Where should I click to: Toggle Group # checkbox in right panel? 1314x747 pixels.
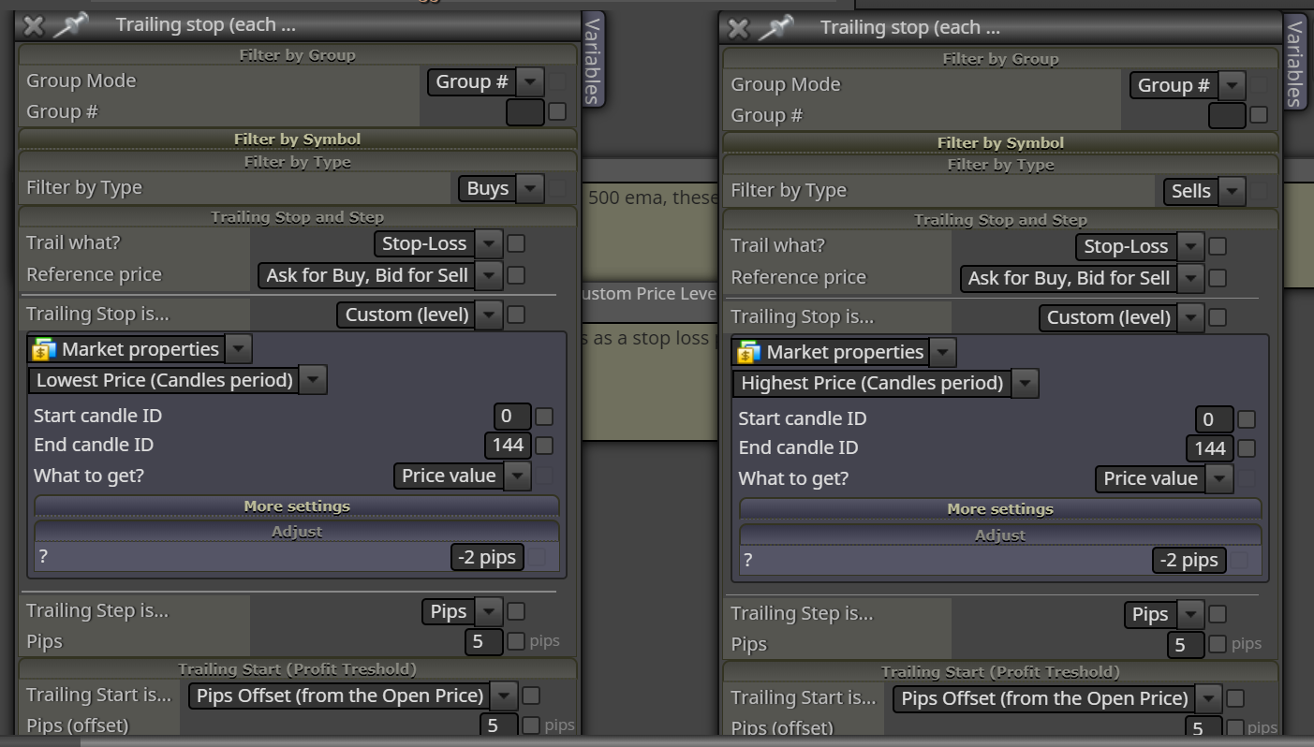pyautogui.click(x=1259, y=115)
